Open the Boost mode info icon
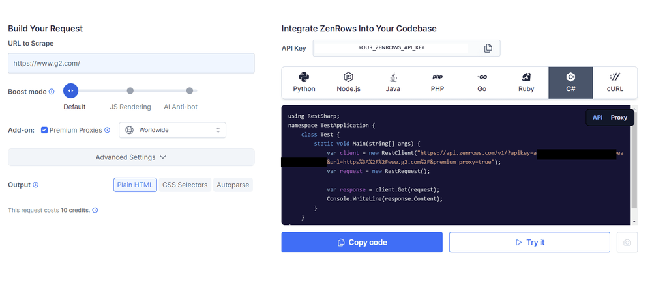The width and height of the screenshot is (652, 283). [x=52, y=92]
